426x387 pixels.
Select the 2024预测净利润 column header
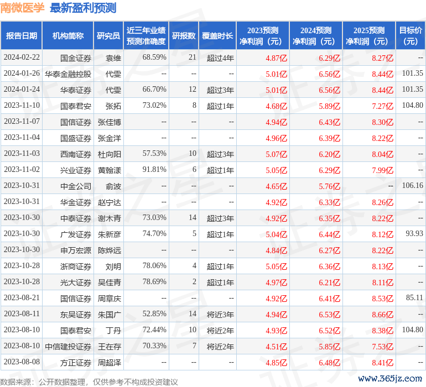click(x=316, y=35)
